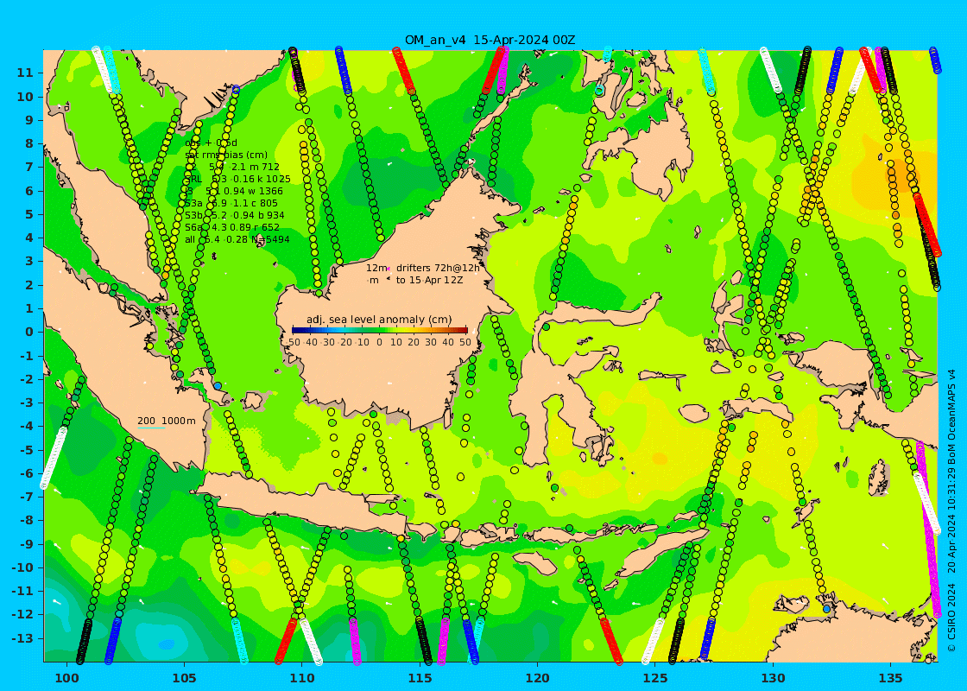Click longitude axis label 115
The height and width of the screenshot is (691, 967).
click(x=420, y=678)
